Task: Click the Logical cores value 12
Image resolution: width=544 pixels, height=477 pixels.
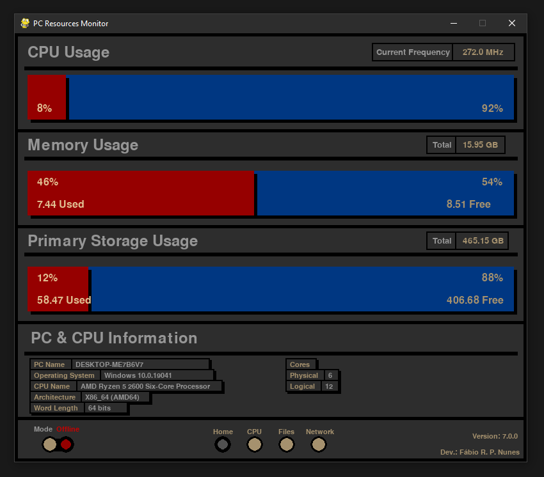Action: click(329, 386)
